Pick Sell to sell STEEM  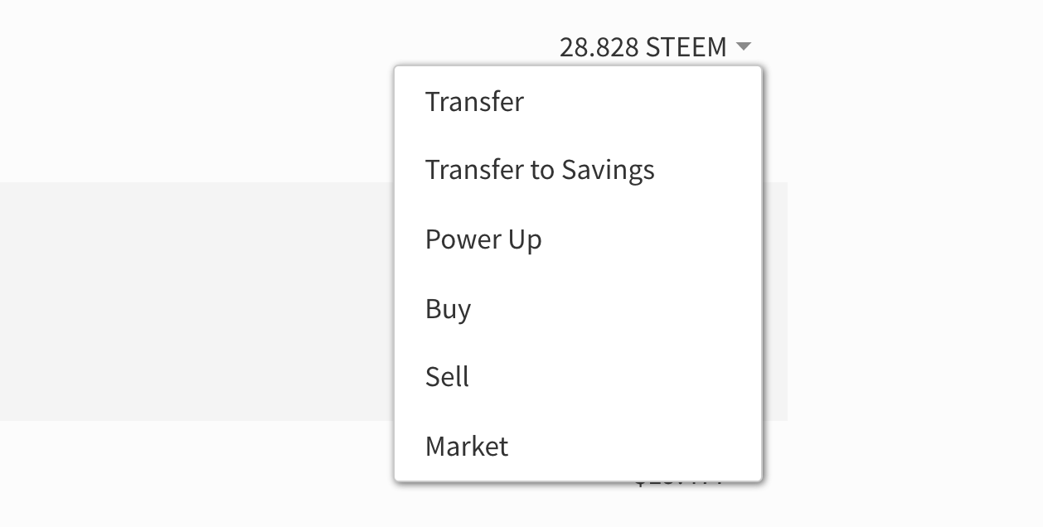[447, 377]
